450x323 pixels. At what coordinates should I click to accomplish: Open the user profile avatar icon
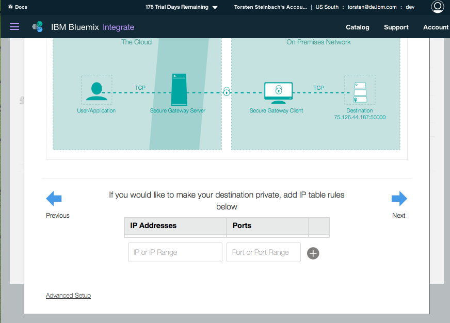[x=438, y=7]
